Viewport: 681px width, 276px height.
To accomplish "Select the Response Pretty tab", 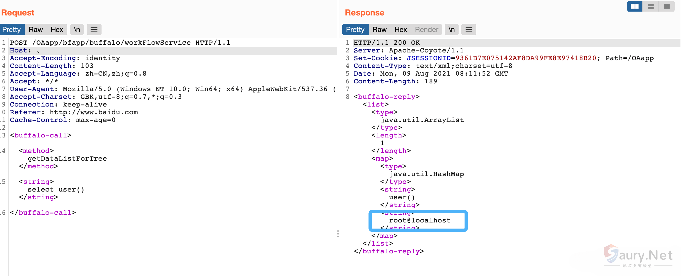I will tap(355, 30).
